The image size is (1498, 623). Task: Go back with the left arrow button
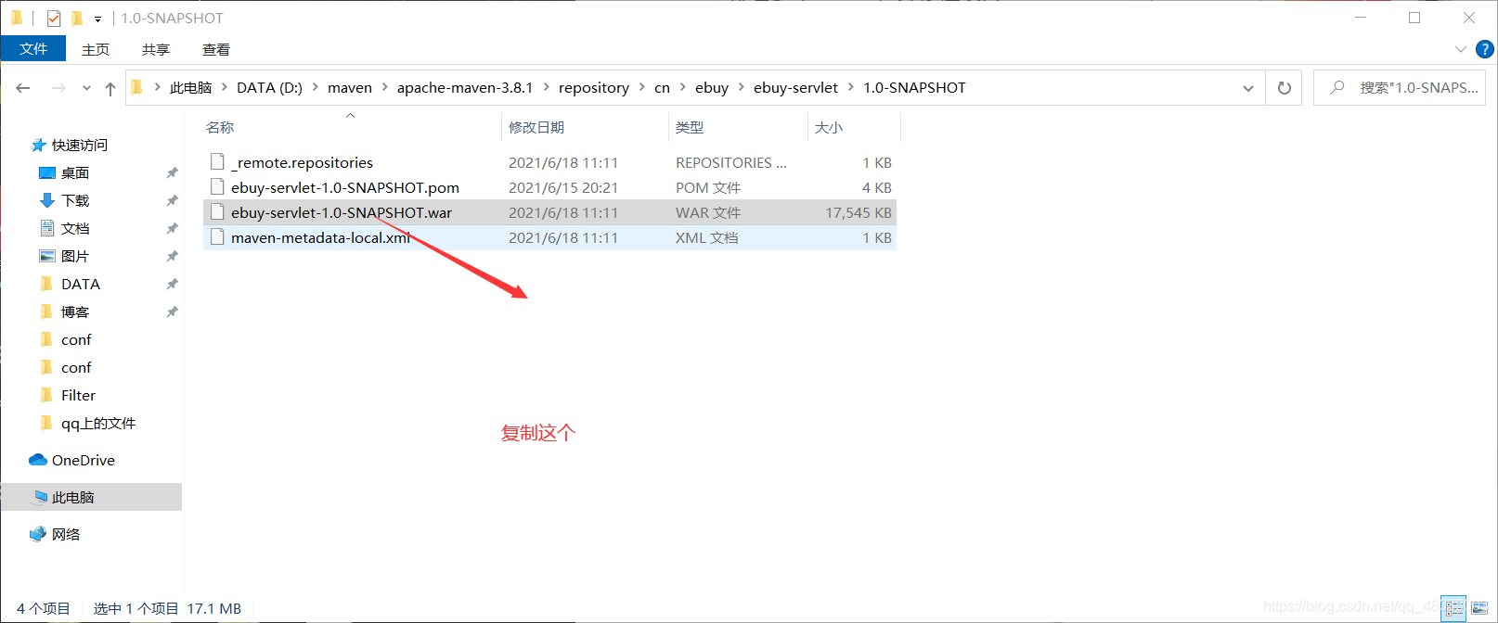[x=23, y=88]
